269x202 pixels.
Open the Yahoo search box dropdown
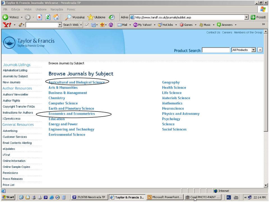point(60,25)
